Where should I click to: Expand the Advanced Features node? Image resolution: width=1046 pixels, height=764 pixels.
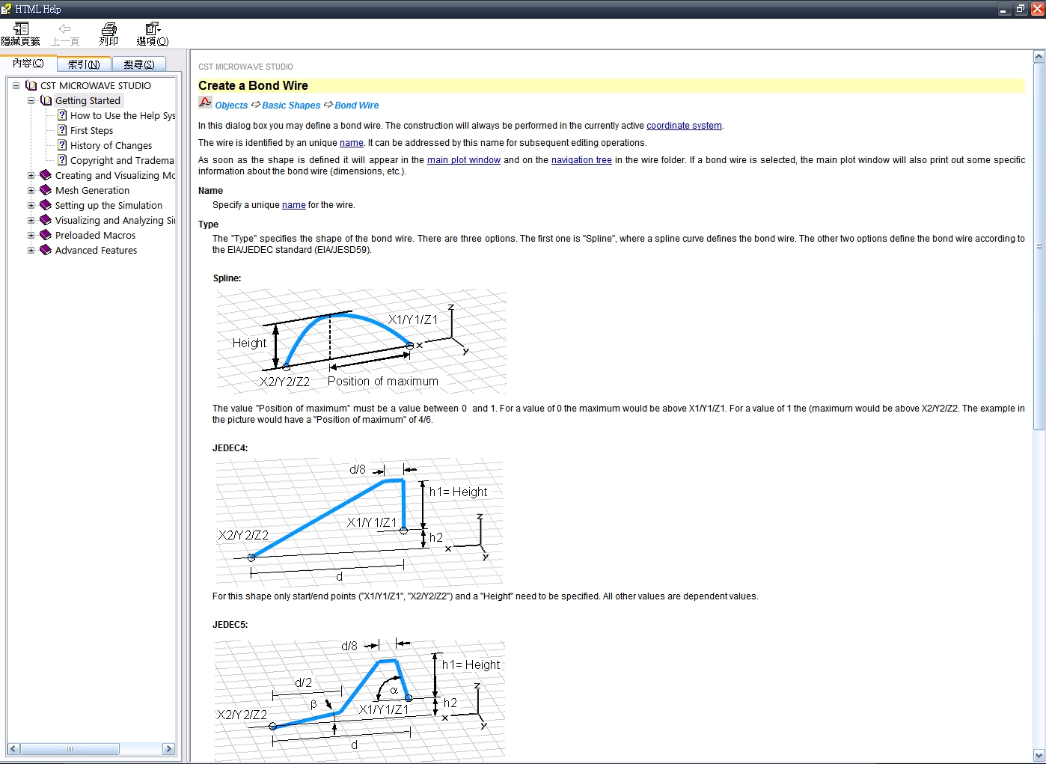[x=31, y=251]
